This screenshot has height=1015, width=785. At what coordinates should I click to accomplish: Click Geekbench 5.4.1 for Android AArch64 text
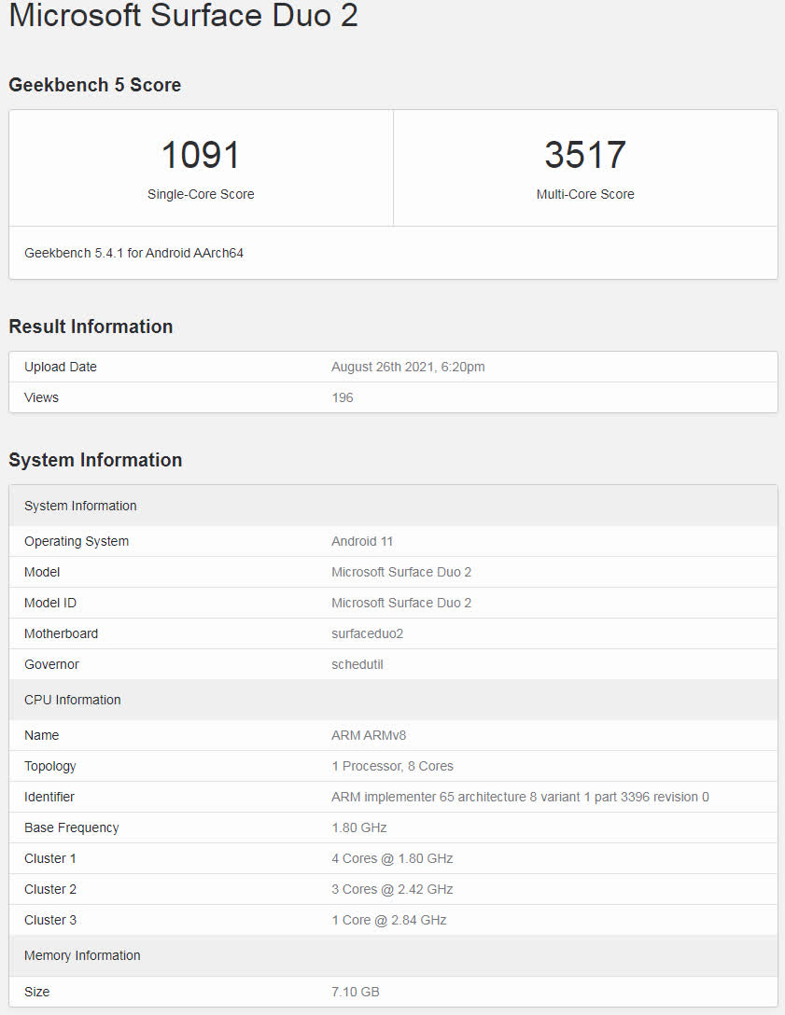click(134, 253)
